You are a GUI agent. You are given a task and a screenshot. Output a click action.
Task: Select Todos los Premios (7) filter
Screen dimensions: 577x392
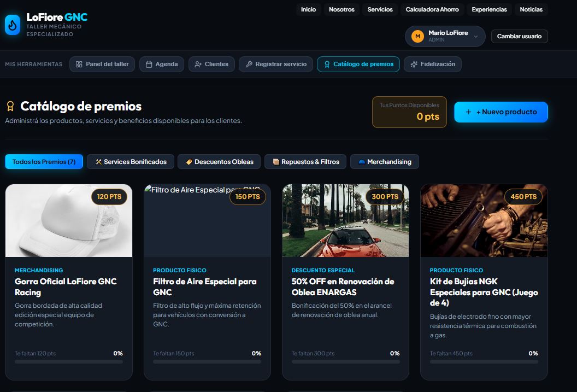(x=44, y=162)
